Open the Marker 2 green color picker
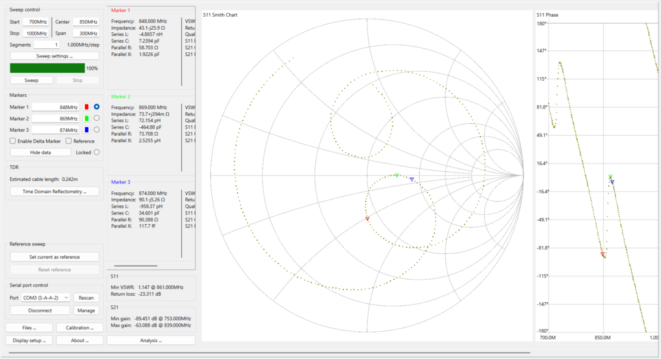Image resolution: width=661 pixels, height=359 pixels. (x=86, y=118)
